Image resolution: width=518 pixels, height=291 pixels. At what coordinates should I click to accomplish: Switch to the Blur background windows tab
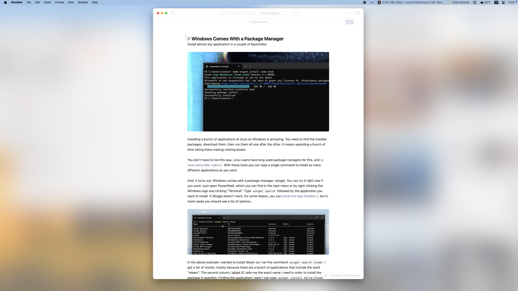[x=237, y=13]
